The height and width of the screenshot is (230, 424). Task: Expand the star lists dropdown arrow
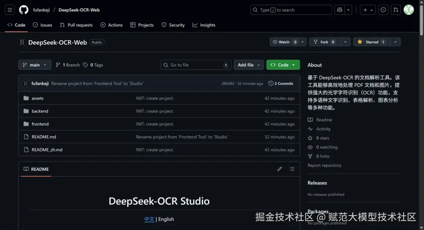tap(395, 42)
